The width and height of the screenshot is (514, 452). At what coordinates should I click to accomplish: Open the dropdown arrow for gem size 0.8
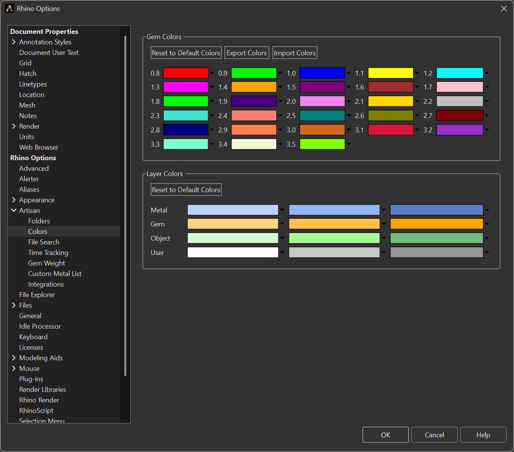212,73
